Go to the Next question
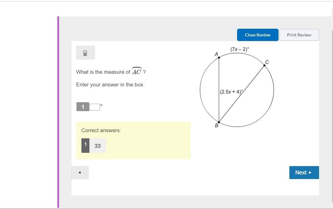The height and width of the screenshot is (209, 333). [304, 173]
